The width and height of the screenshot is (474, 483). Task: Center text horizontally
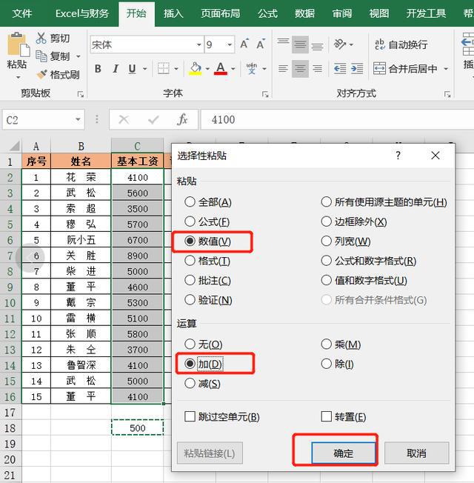click(x=300, y=68)
